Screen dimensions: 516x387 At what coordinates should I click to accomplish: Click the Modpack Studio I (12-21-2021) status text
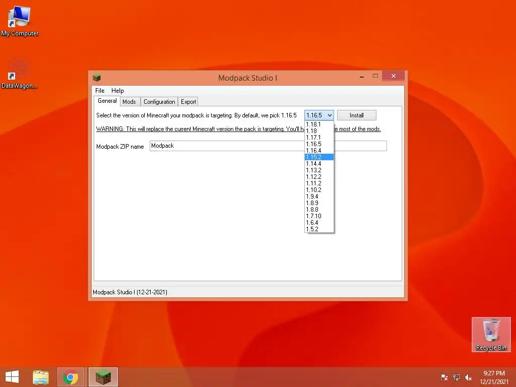(x=130, y=292)
